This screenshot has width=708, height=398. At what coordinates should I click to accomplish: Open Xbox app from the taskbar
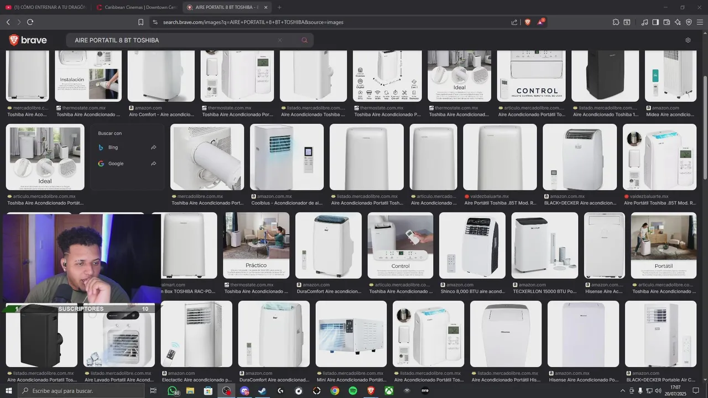[389, 391]
